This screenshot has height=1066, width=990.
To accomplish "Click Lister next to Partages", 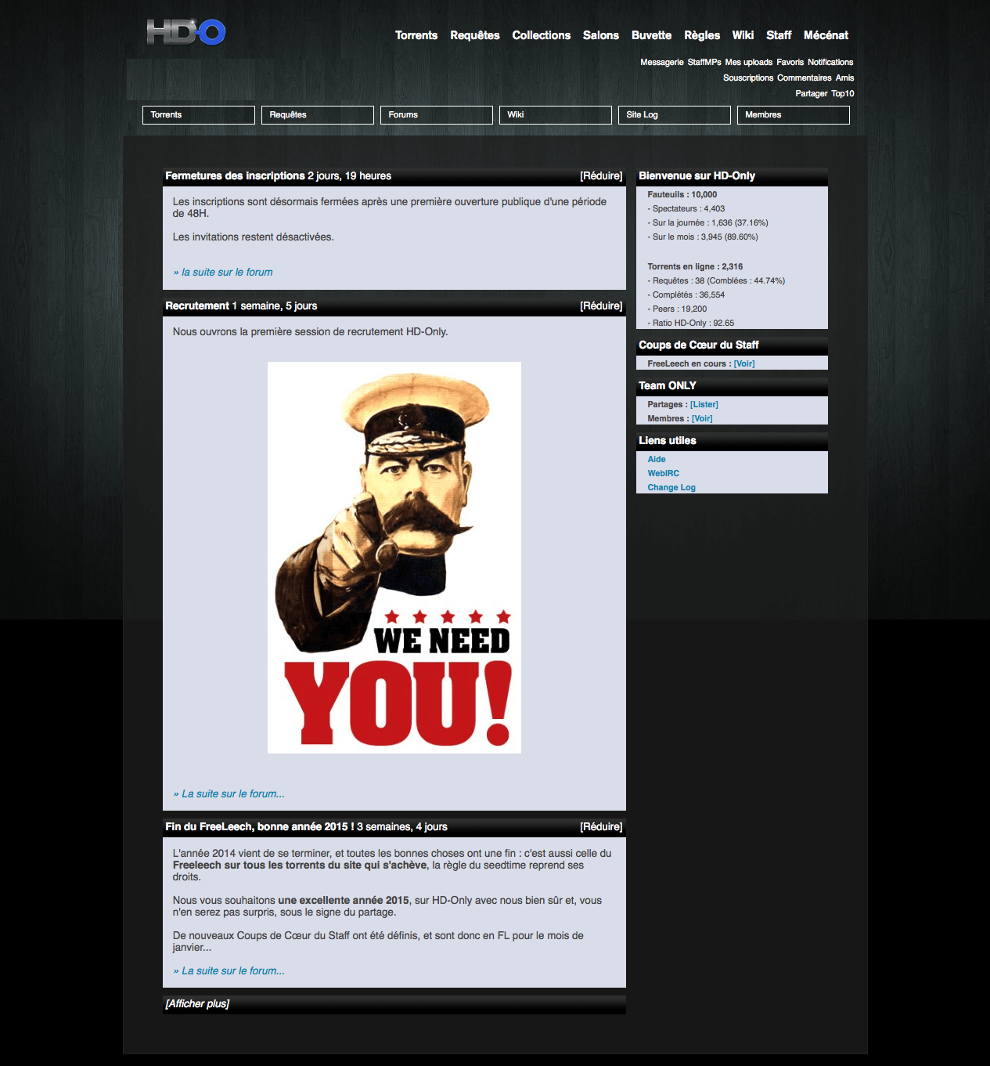I will [704, 405].
